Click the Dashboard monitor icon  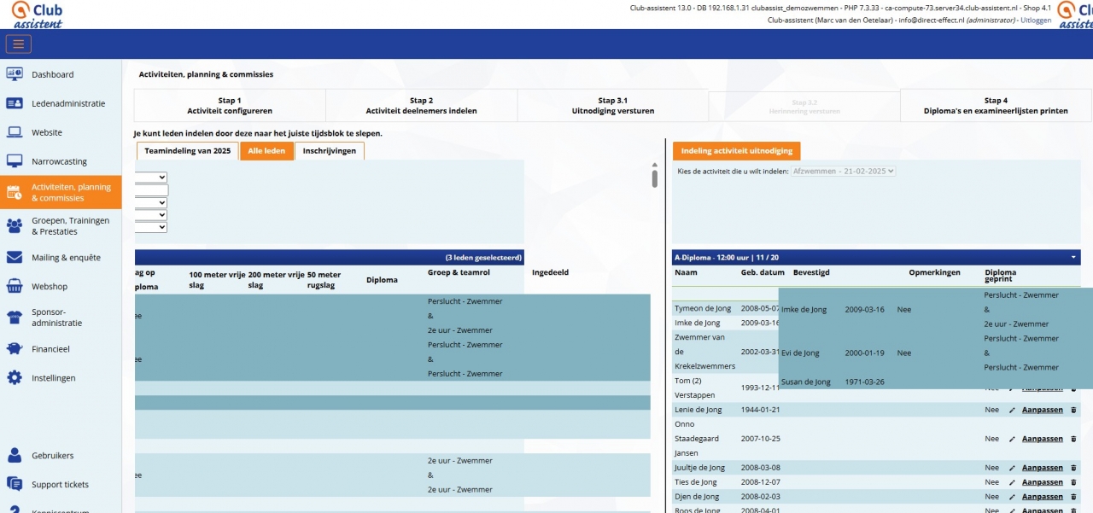tap(15, 74)
